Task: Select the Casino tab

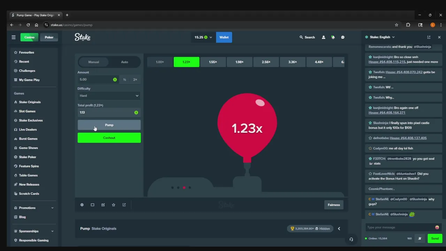Action: click(x=29, y=37)
